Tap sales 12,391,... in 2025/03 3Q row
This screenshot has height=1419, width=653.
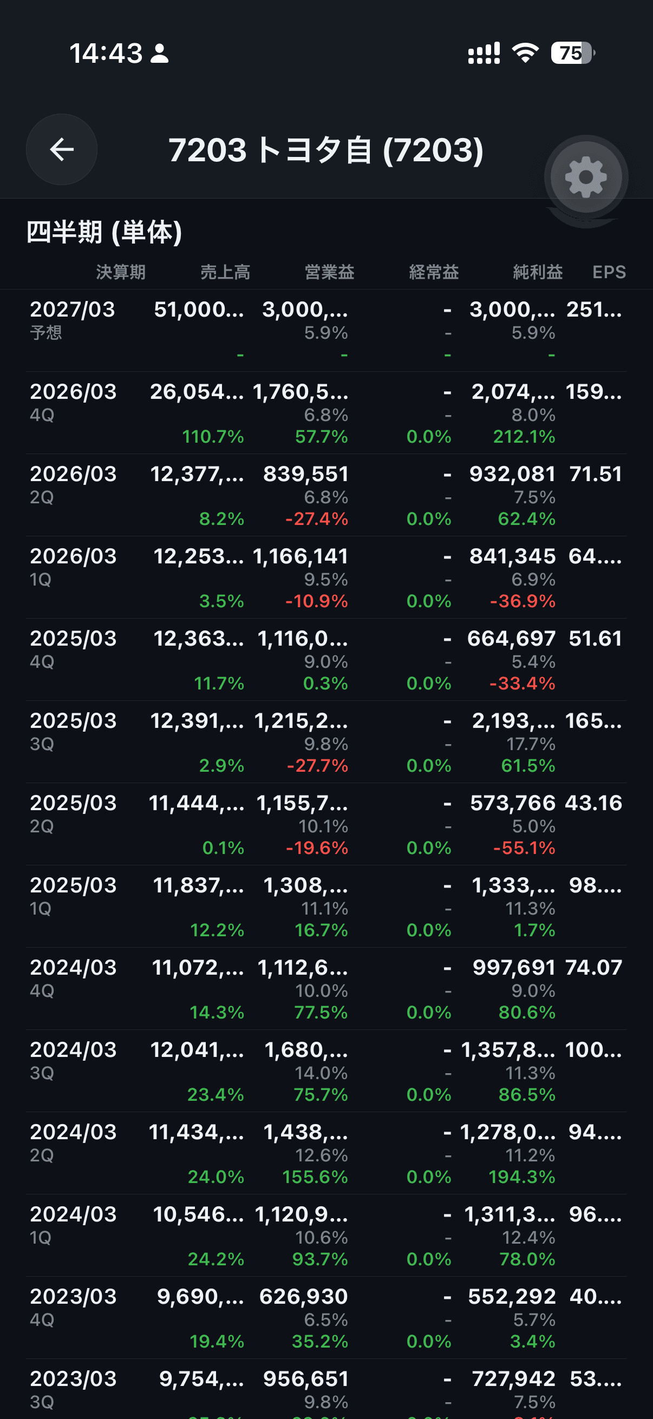point(197,720)
